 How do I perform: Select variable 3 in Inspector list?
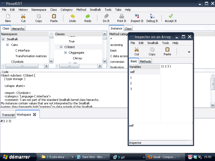coord(145,89)
